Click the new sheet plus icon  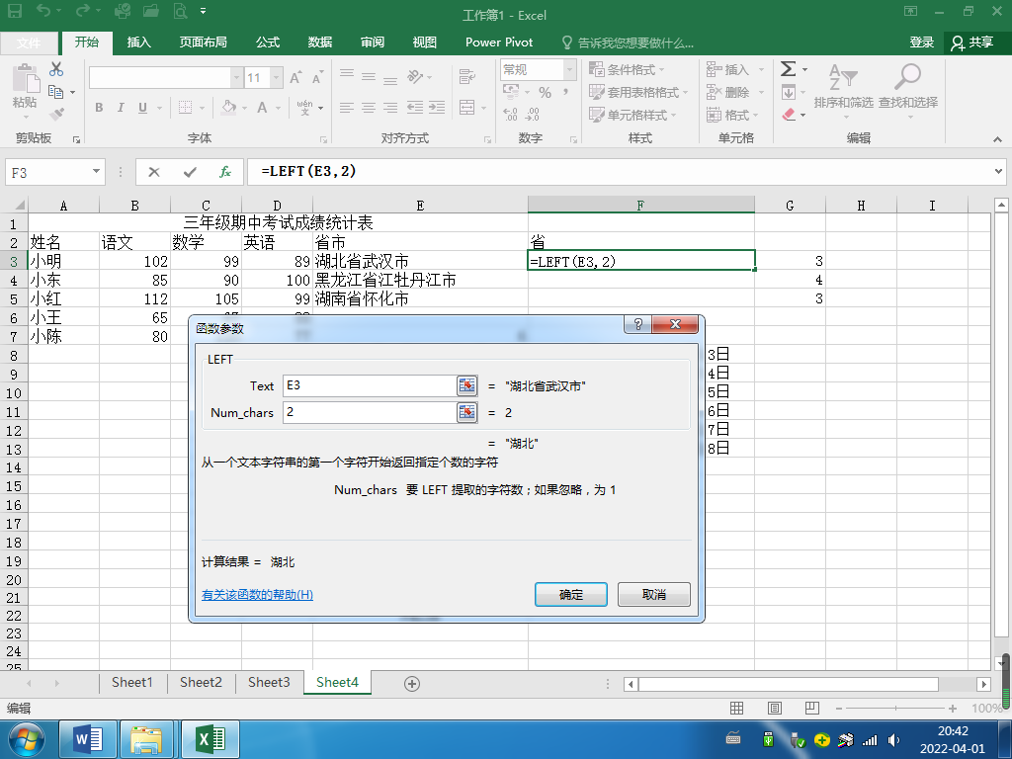412,683
